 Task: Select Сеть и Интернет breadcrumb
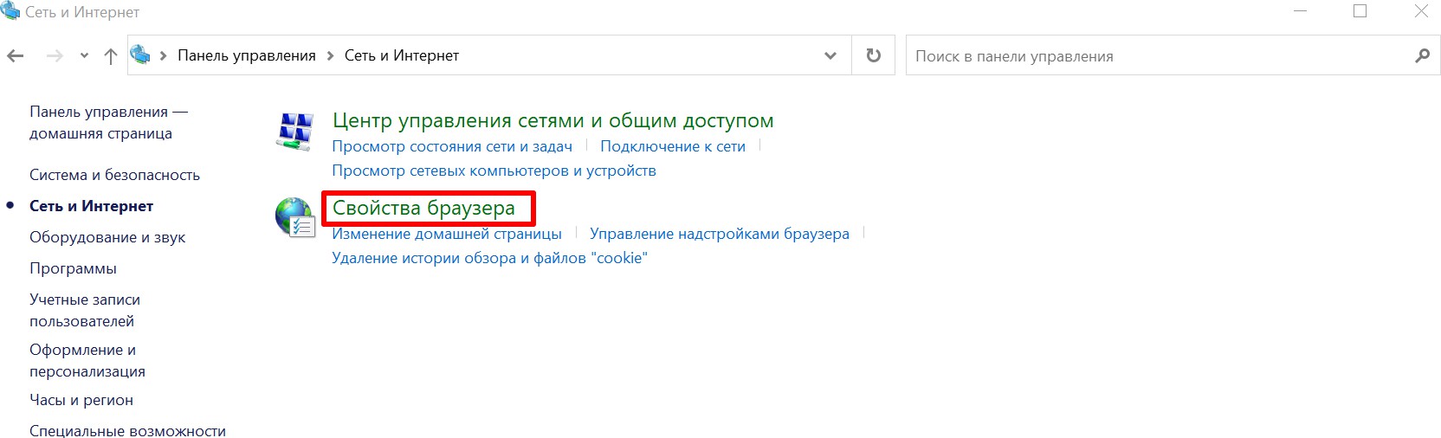(402, 55)
